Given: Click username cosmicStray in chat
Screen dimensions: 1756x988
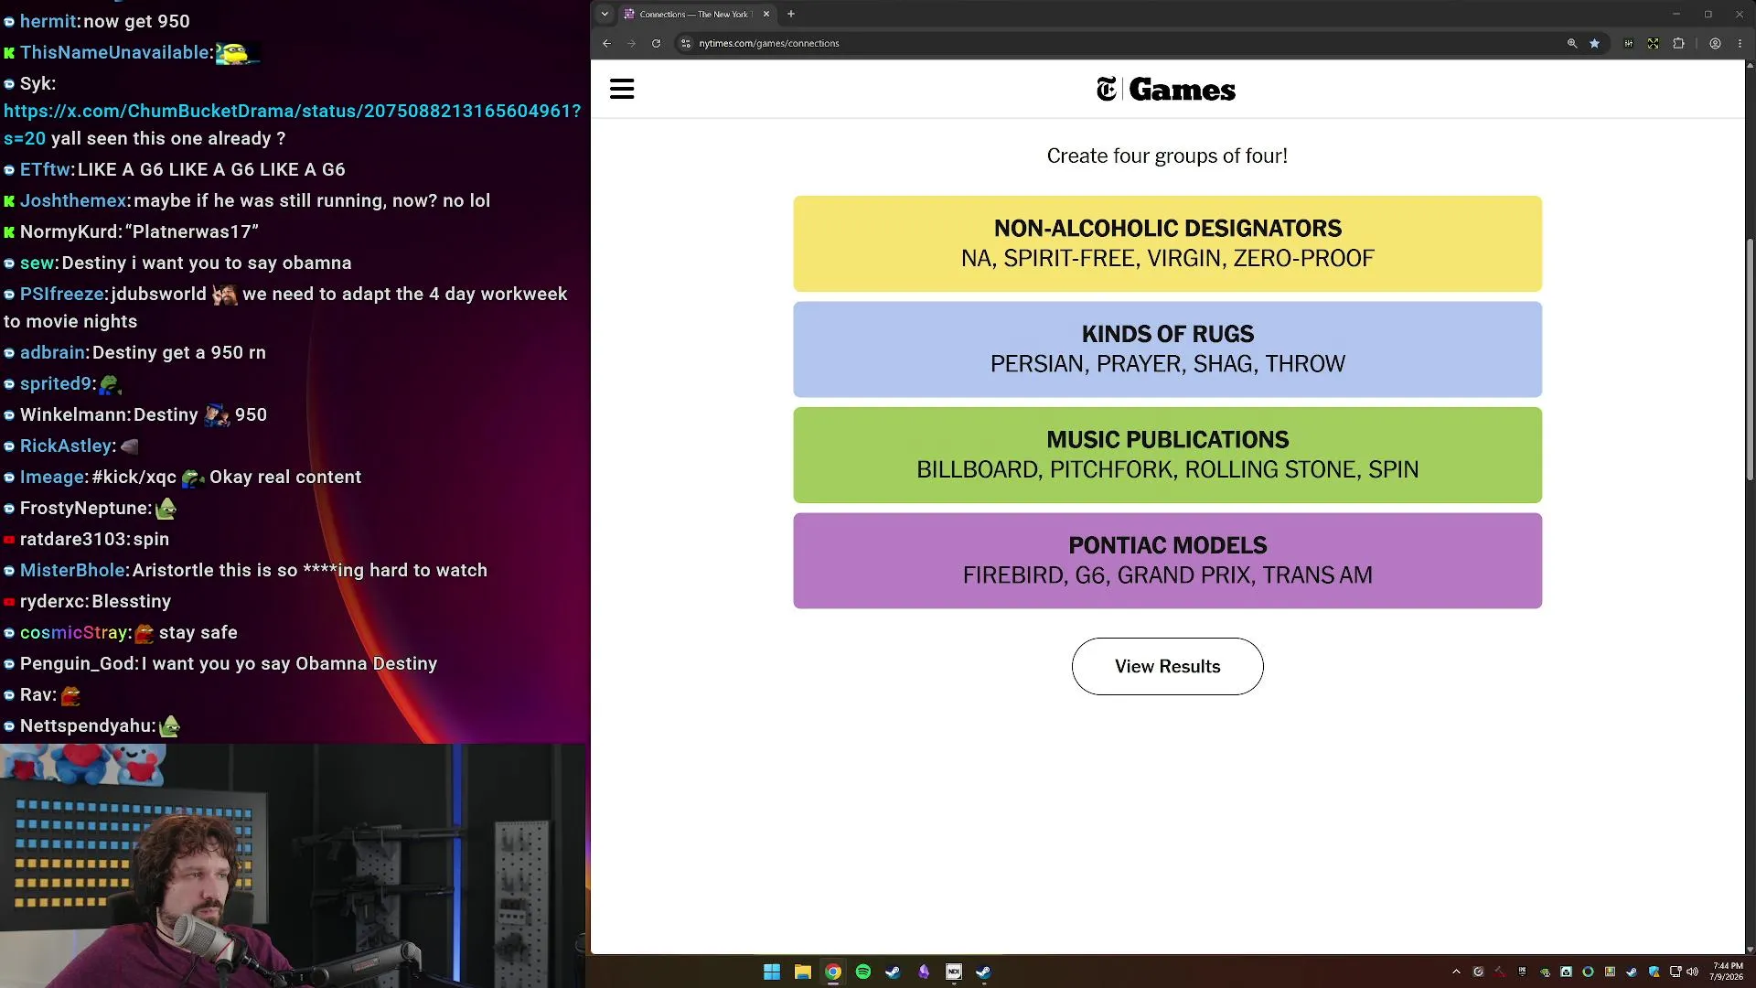Looking at the screenshot, I should click(74, 632).
